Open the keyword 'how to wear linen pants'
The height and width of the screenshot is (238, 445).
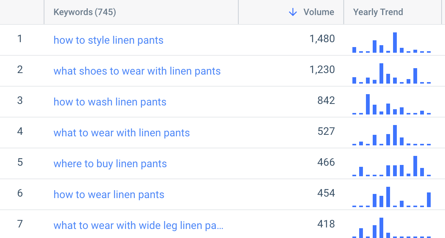tap(109, 194)
